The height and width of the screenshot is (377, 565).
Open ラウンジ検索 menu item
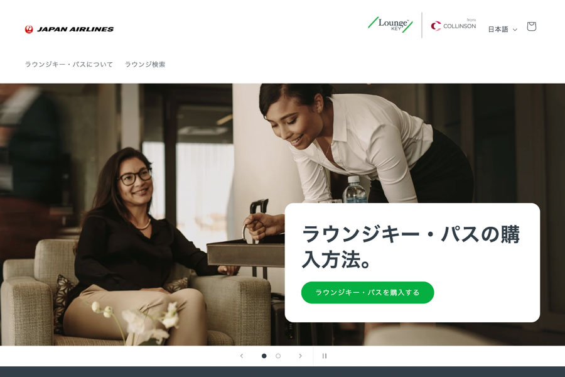click(x=145, y=64)
